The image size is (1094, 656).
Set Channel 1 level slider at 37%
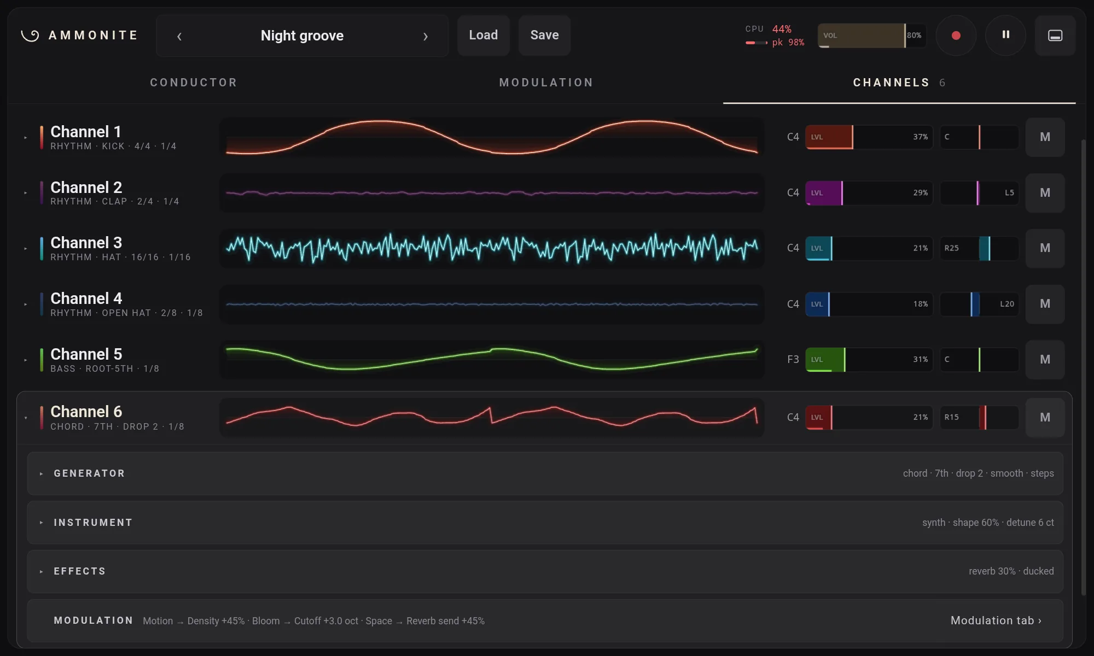tap(869, 137)
